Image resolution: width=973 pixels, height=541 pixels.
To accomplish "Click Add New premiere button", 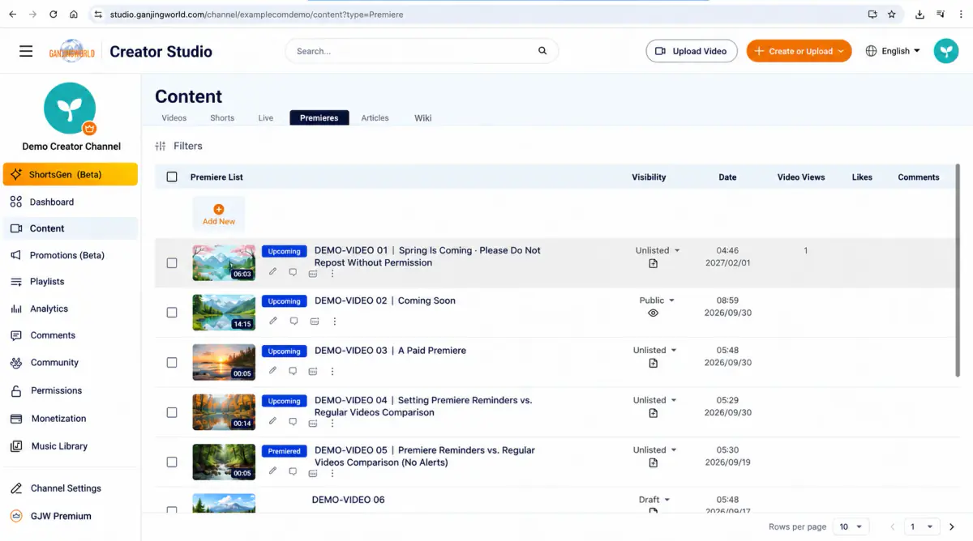I will 219,214.
